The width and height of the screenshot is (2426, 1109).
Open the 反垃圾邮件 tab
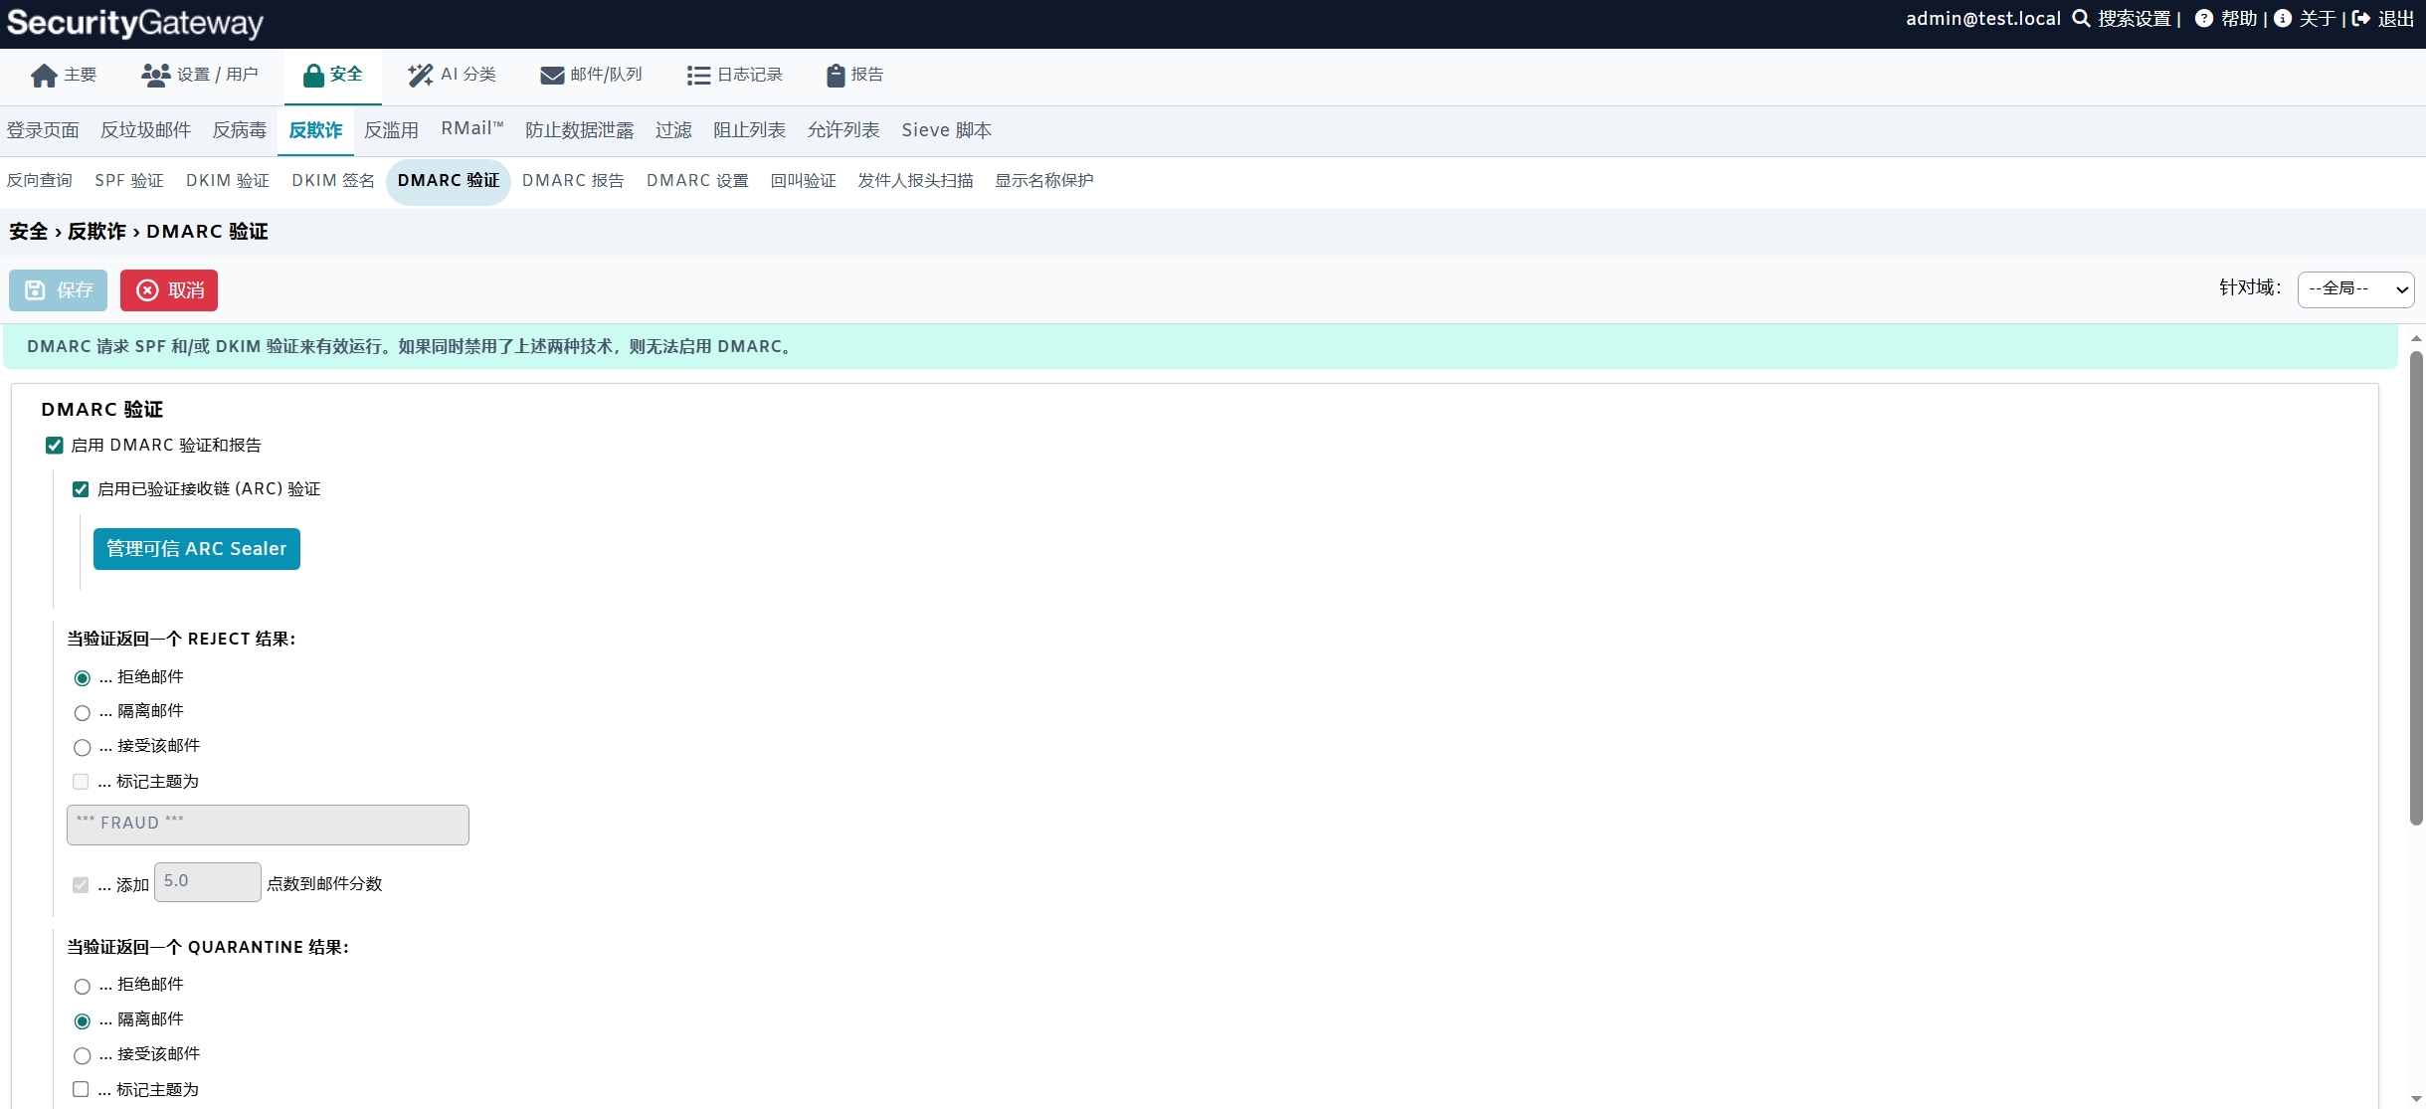pyautogui.click(x=145, y=130)
